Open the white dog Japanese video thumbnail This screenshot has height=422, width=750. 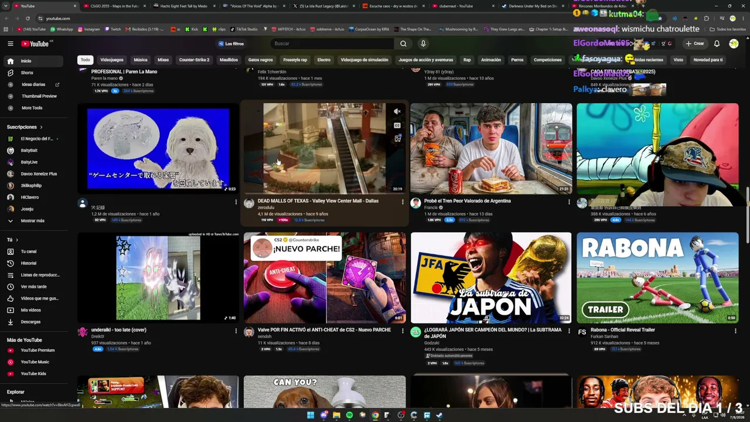coord(158,149)
